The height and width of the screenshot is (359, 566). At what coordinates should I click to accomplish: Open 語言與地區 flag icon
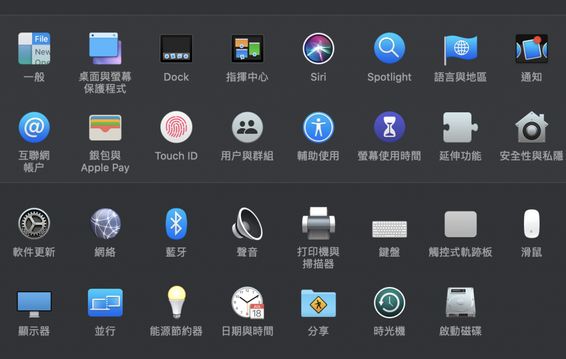coord(460,49)
